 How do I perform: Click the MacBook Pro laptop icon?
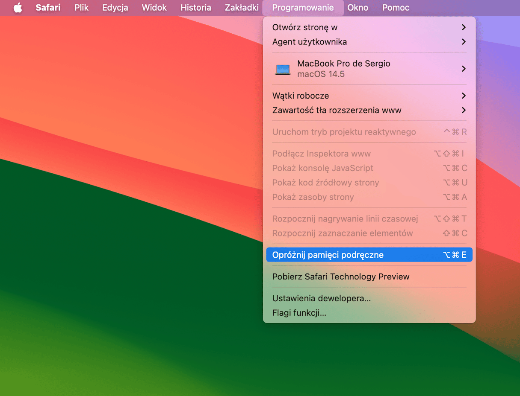[283, 69]
